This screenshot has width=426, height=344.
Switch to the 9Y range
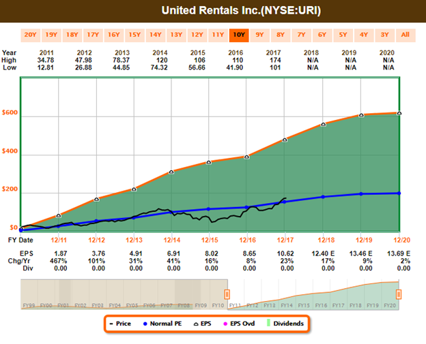coord(259,35)
